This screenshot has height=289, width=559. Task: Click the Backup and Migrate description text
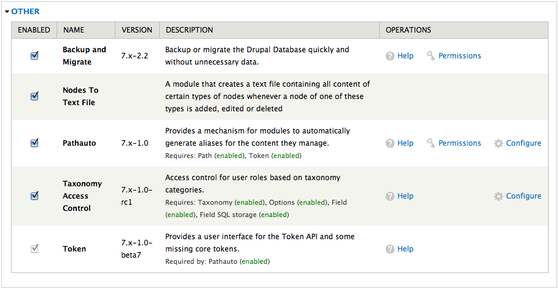click(257, 56)
